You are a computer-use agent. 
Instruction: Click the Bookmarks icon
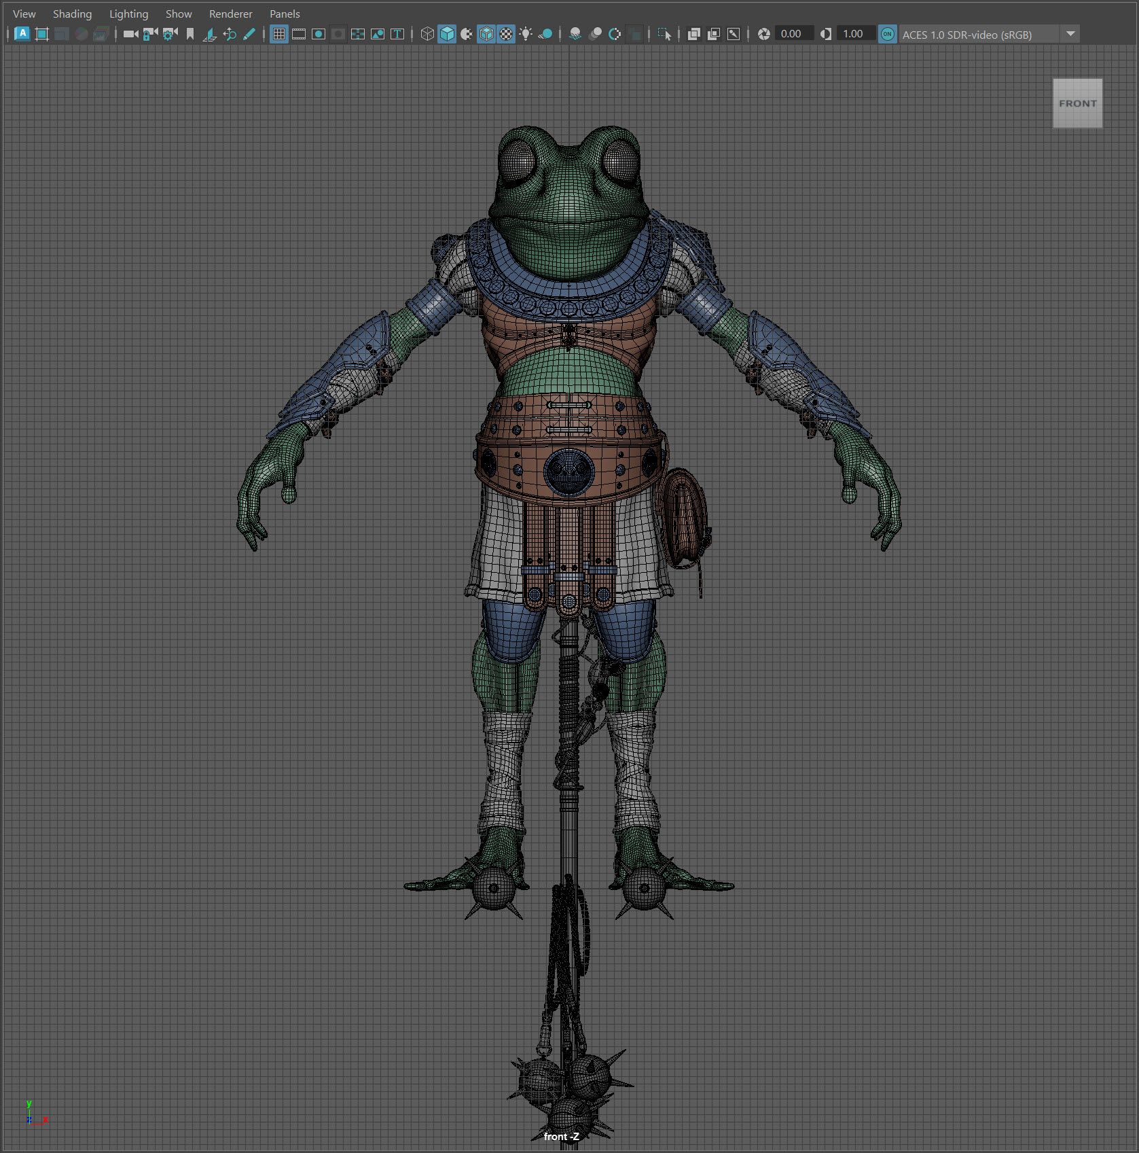point(190,34)
